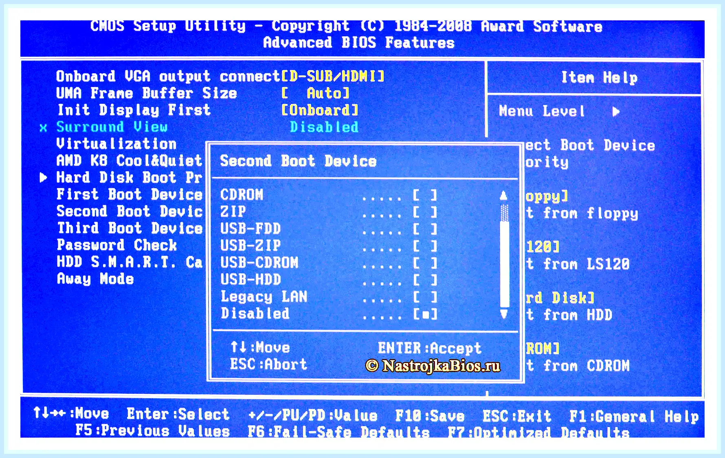This screenshot has width=725, height=458.
Task: Highlight Init Display First setting
Action: click(134, 110)
